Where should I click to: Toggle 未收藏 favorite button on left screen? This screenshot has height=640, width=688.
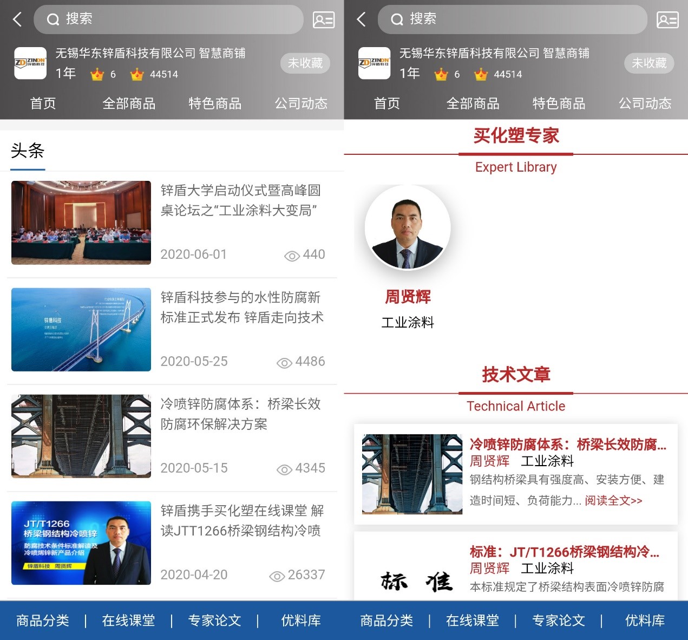click(305, 63)
